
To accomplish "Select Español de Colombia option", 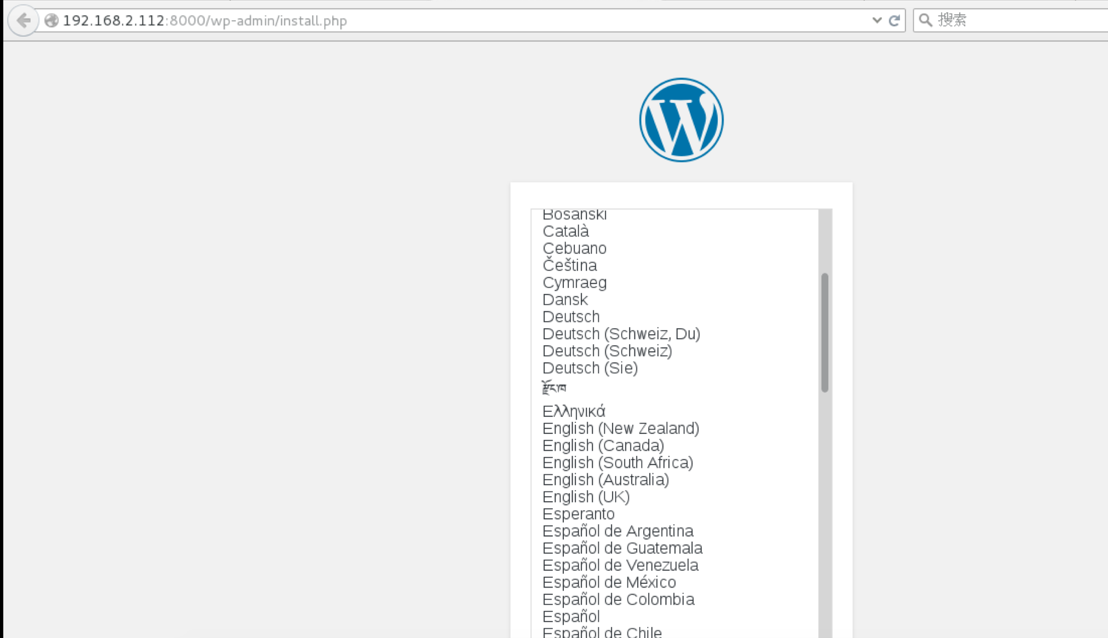I will pyautogui.click(x=618, y=599).
